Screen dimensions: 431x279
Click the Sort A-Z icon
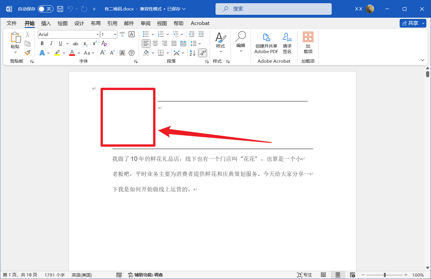pos(192,53)
